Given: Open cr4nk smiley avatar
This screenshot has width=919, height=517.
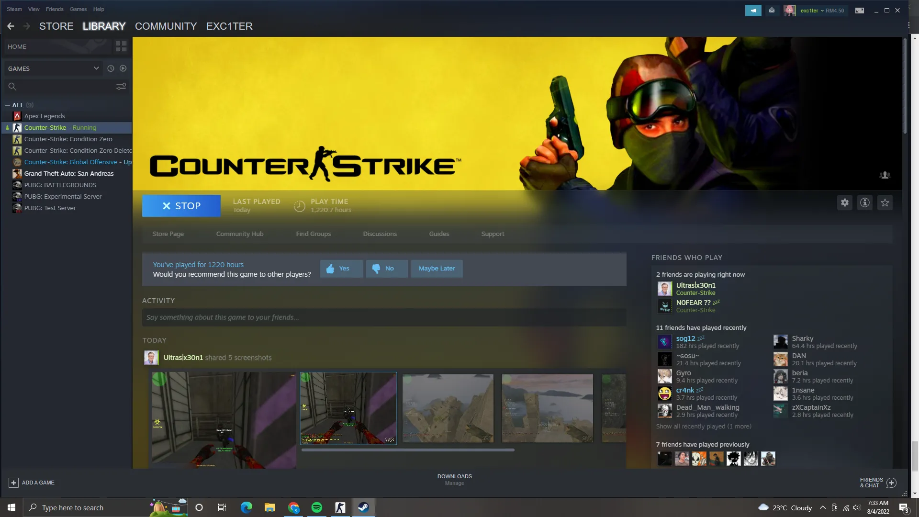Looking at the screenshot, I should pyautogui.click(x=664, y=393).
